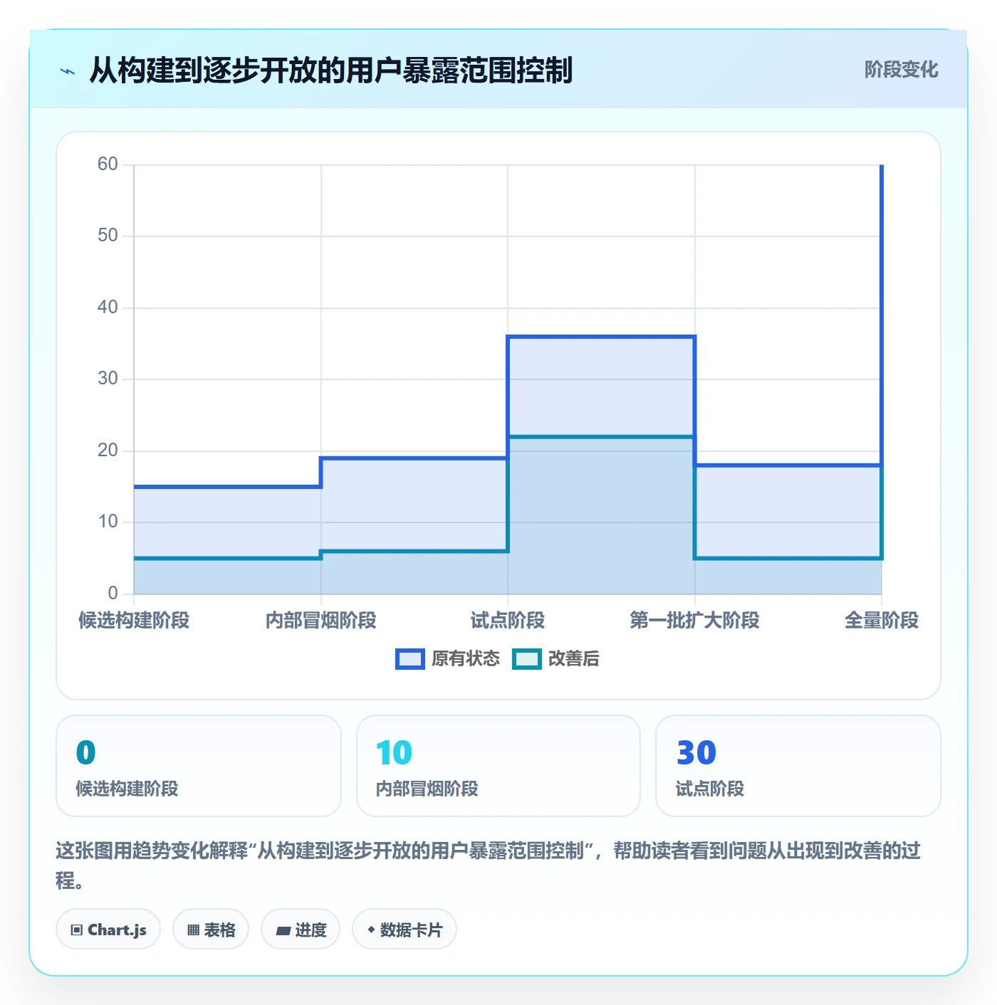Click the value 0 in first card
The image size is (997, 1005).
click(x=85, y=752)
